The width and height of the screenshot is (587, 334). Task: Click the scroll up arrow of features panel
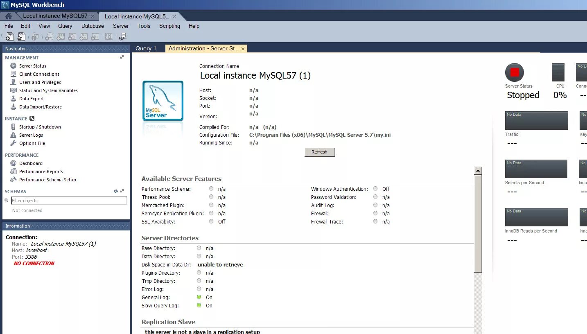tap(478, 171)
